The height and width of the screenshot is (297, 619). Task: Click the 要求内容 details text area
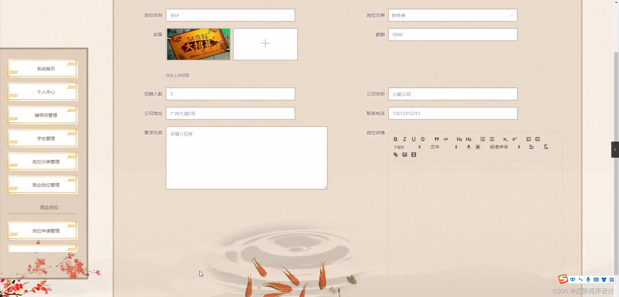(247, 158)
